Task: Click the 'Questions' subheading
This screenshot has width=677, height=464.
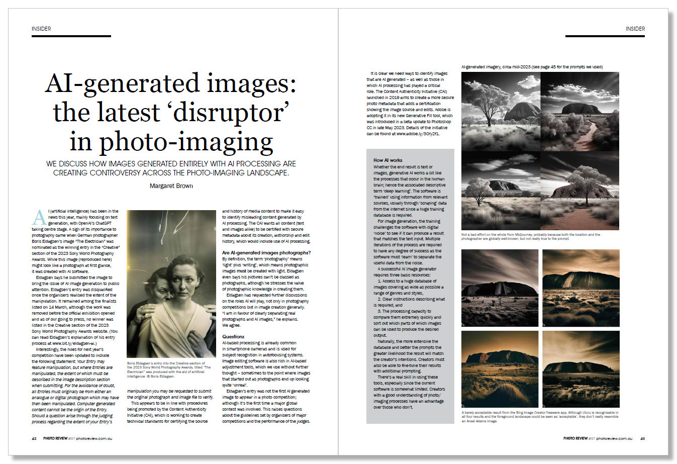Action: pos(233,337)
